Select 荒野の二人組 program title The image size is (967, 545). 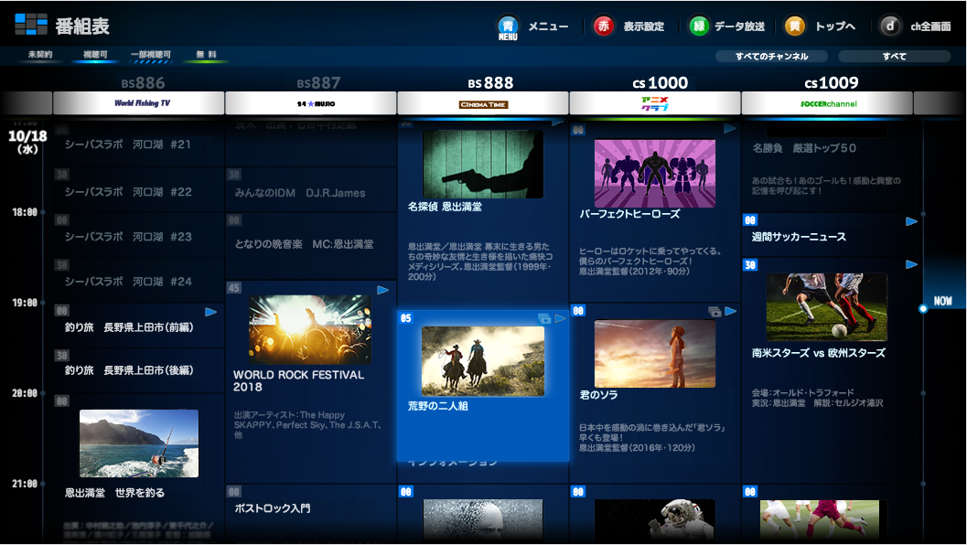438,406
